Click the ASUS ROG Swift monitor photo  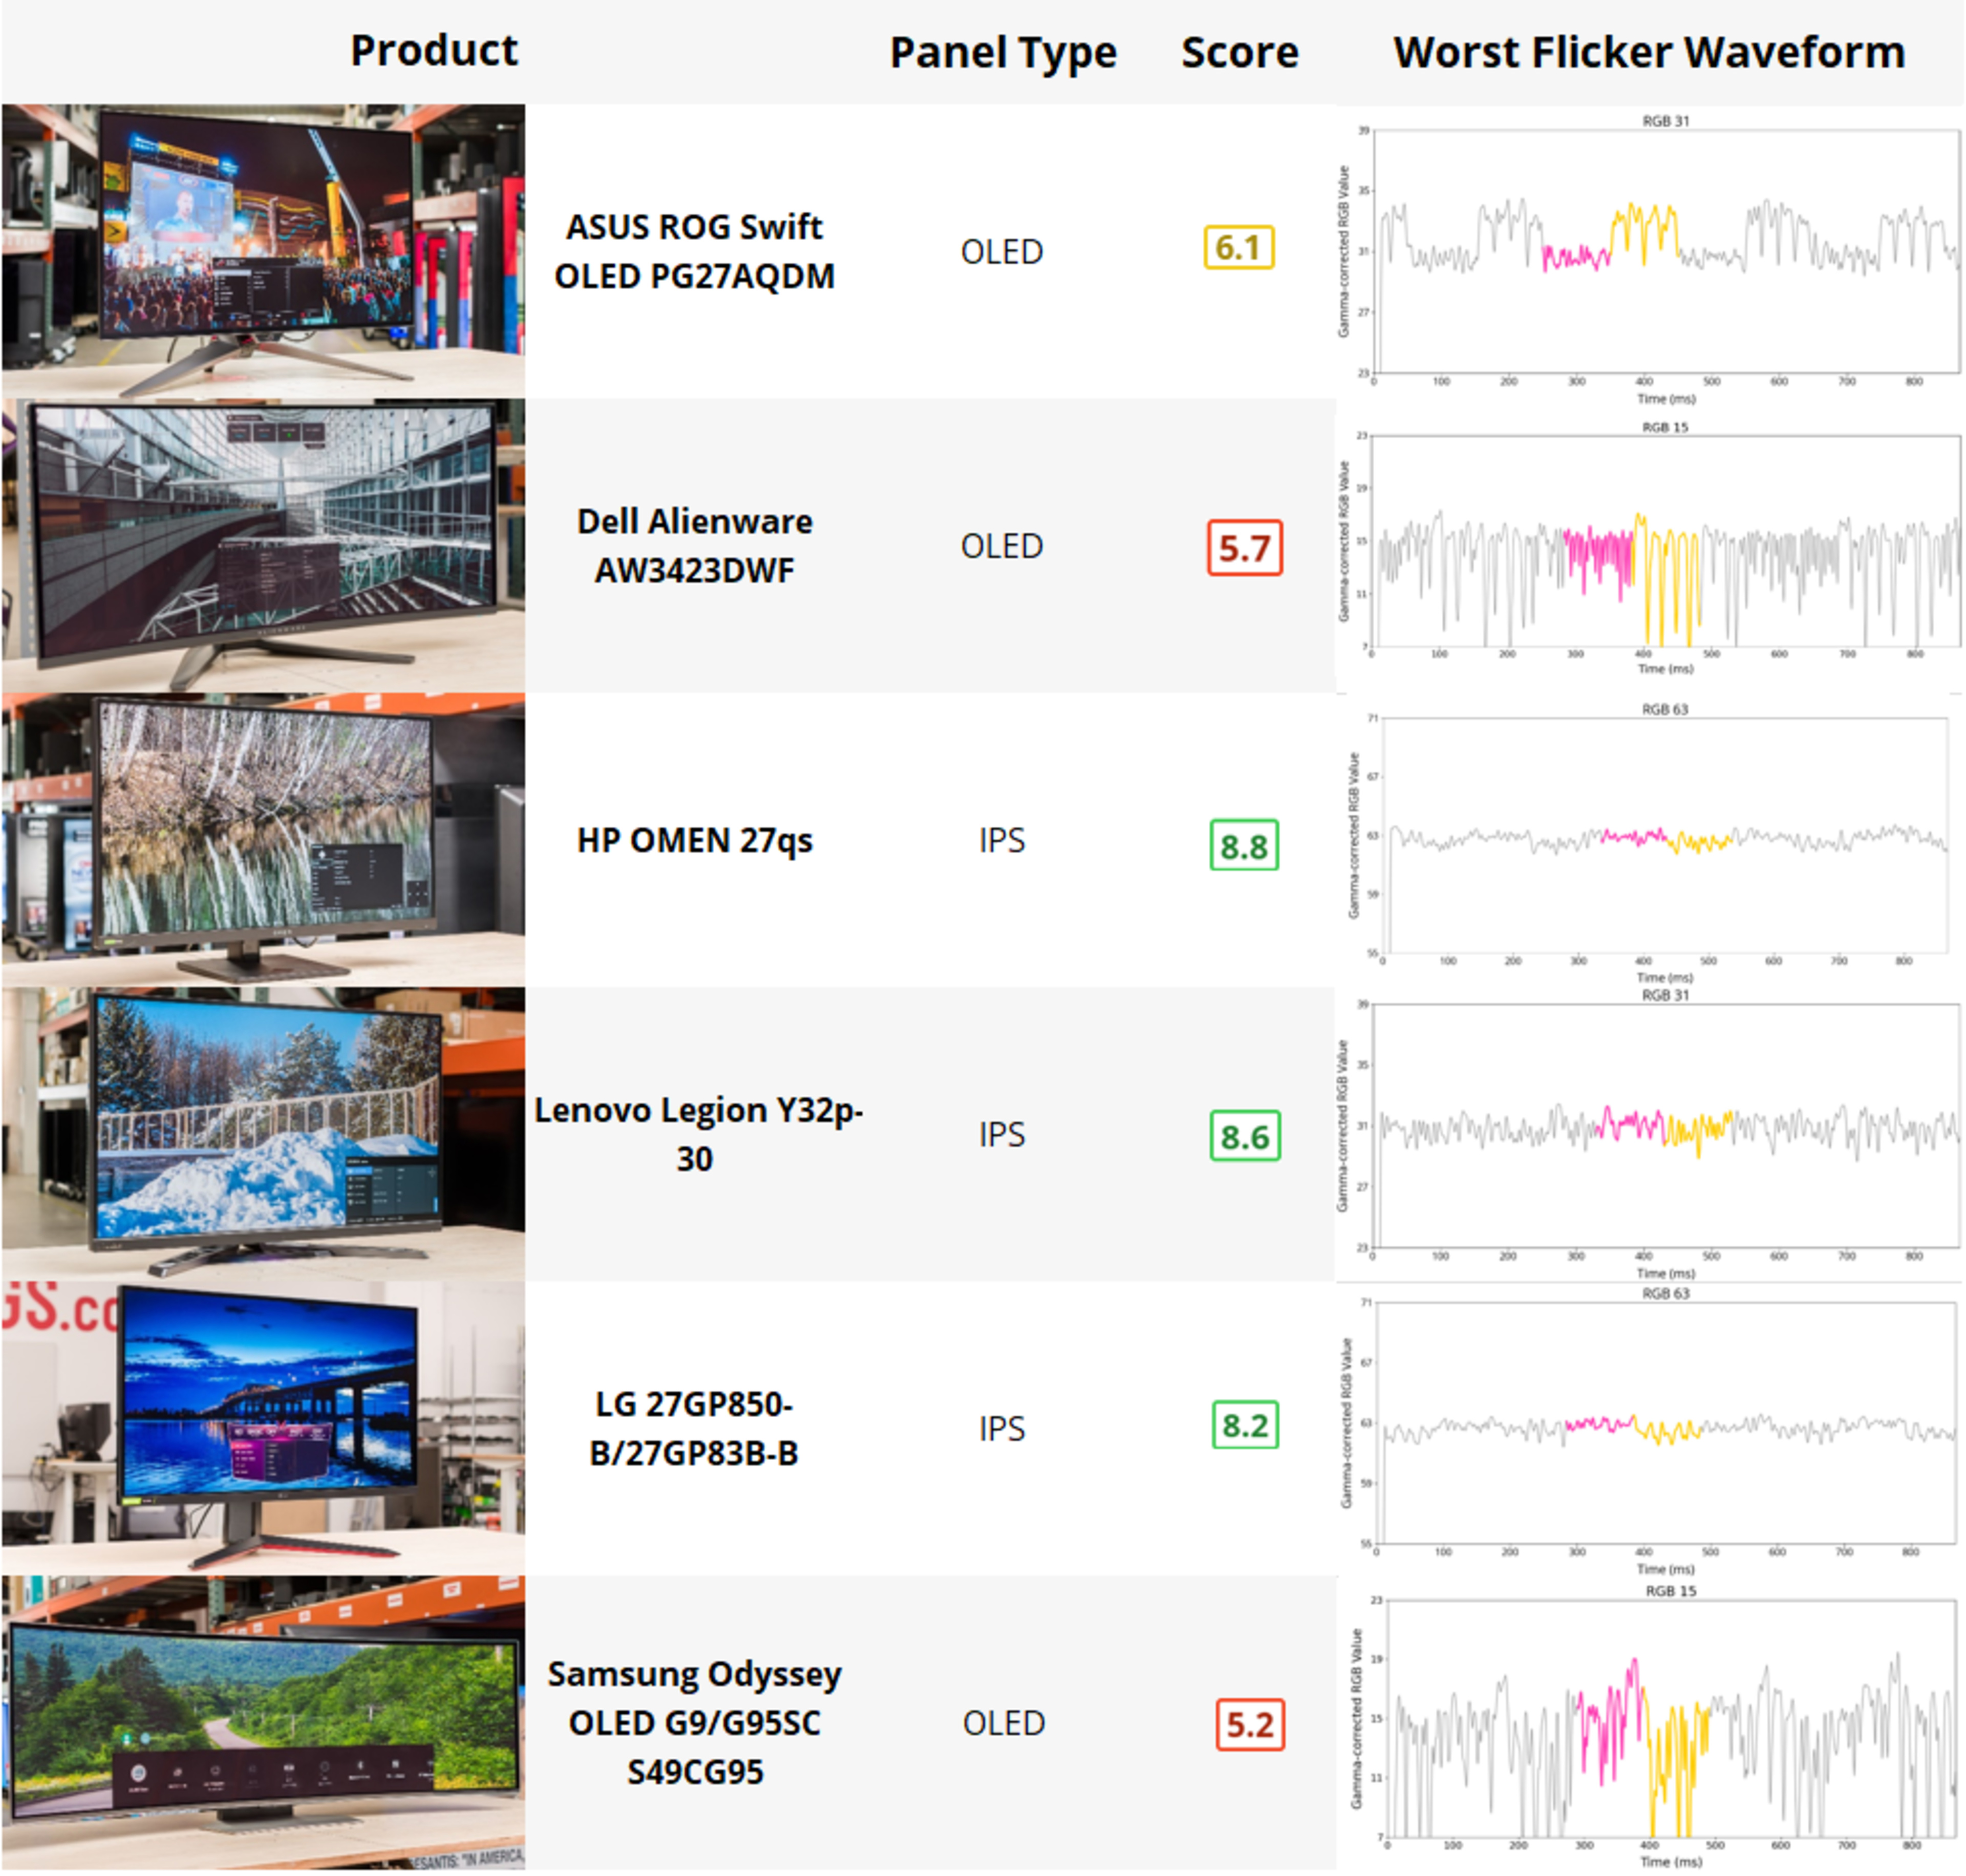[x=263, y=250]
